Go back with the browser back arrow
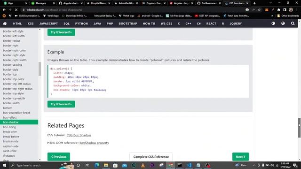The height and width of the screenshot is (169, 301). [x=4, y=10]
